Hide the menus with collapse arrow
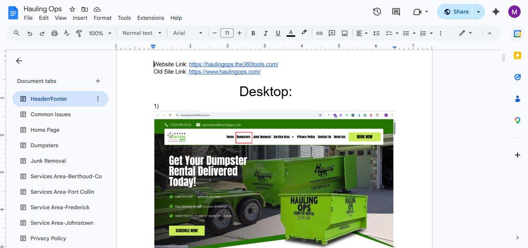528x248 pixels. (x=490, y=33)
